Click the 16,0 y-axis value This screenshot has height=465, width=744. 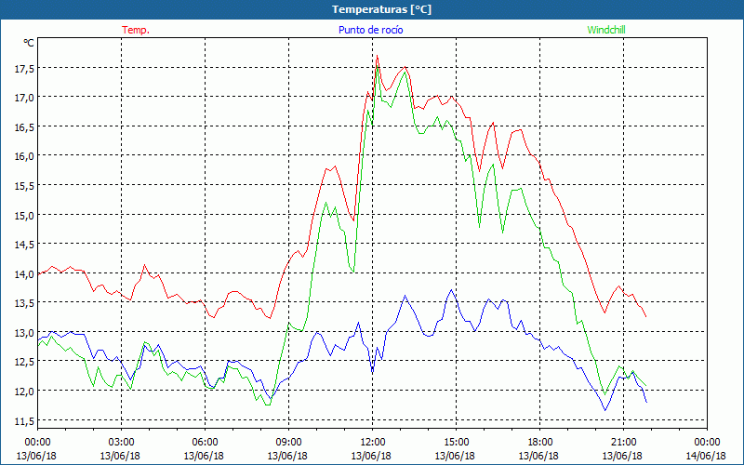pyautogui.click(x=25, y=156)
